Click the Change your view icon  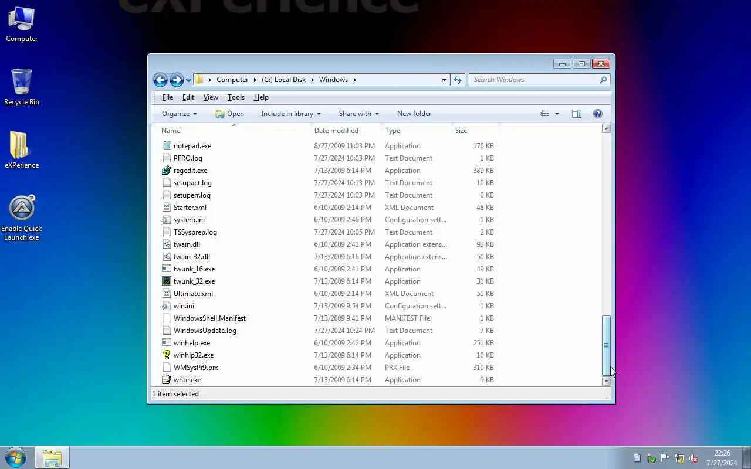[x=544, y=114]
